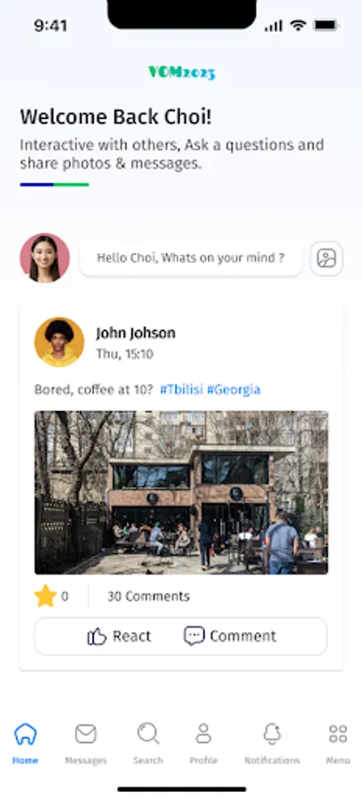362x799 pixels.
Task: Tap the Search magnifier icon
Action: pyautogui.click(x=148, y=734)
